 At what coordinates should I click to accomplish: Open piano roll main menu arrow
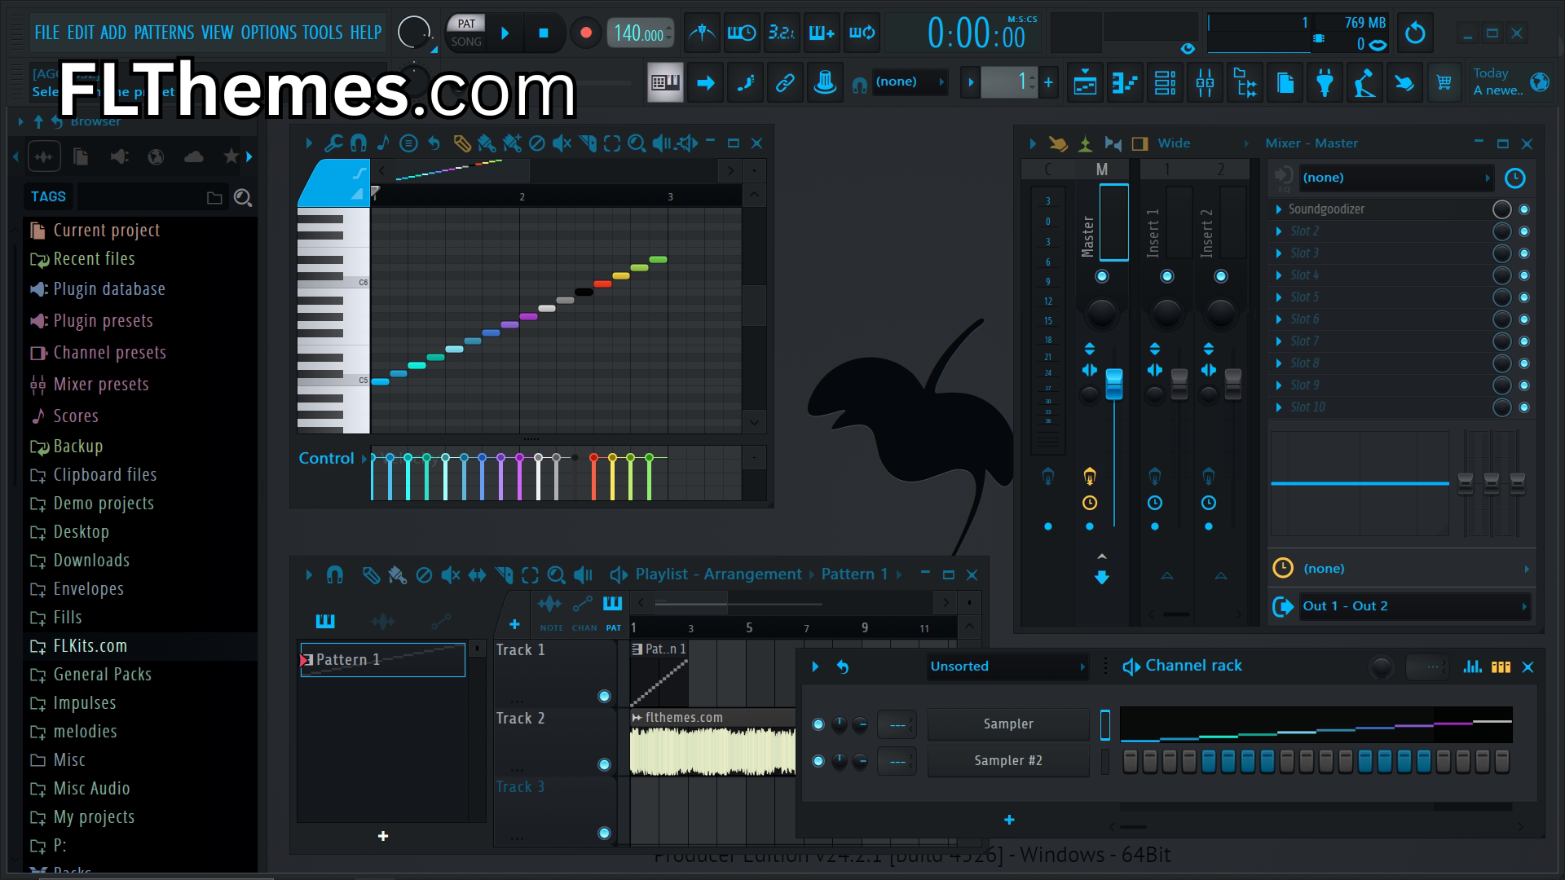pos(309,143)
